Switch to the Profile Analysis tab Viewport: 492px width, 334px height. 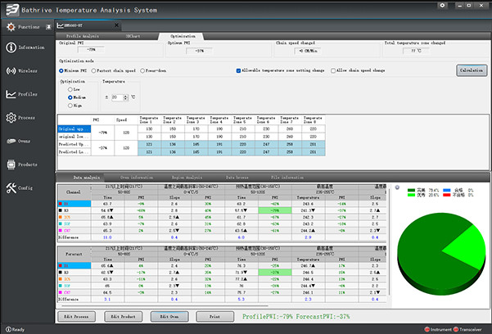click(x=83, y=36)
